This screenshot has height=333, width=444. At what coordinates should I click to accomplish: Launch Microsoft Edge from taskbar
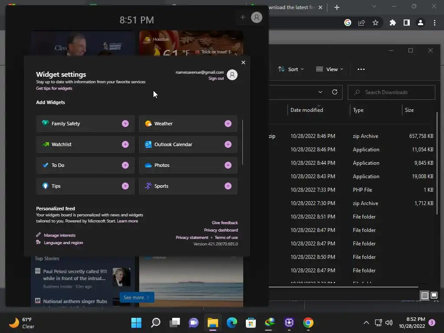point(232,323)
